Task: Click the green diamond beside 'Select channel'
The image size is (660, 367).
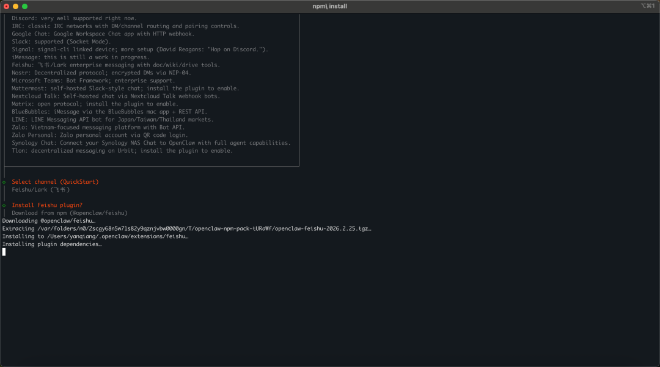Action: click(4, 182)
